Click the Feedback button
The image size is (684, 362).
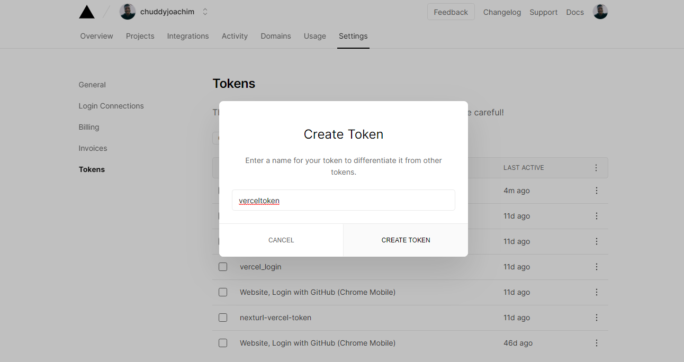coord(451,11)
